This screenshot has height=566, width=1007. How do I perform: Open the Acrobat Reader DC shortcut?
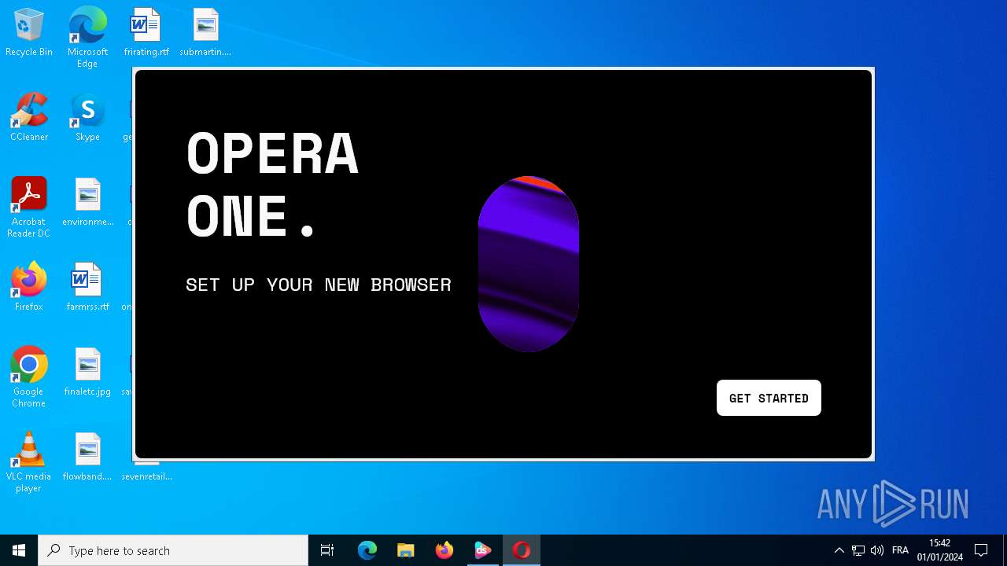tap(29, 208)
